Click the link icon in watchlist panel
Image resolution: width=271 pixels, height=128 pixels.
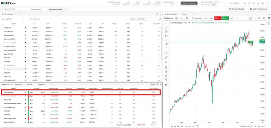click(x=160, y=19)
